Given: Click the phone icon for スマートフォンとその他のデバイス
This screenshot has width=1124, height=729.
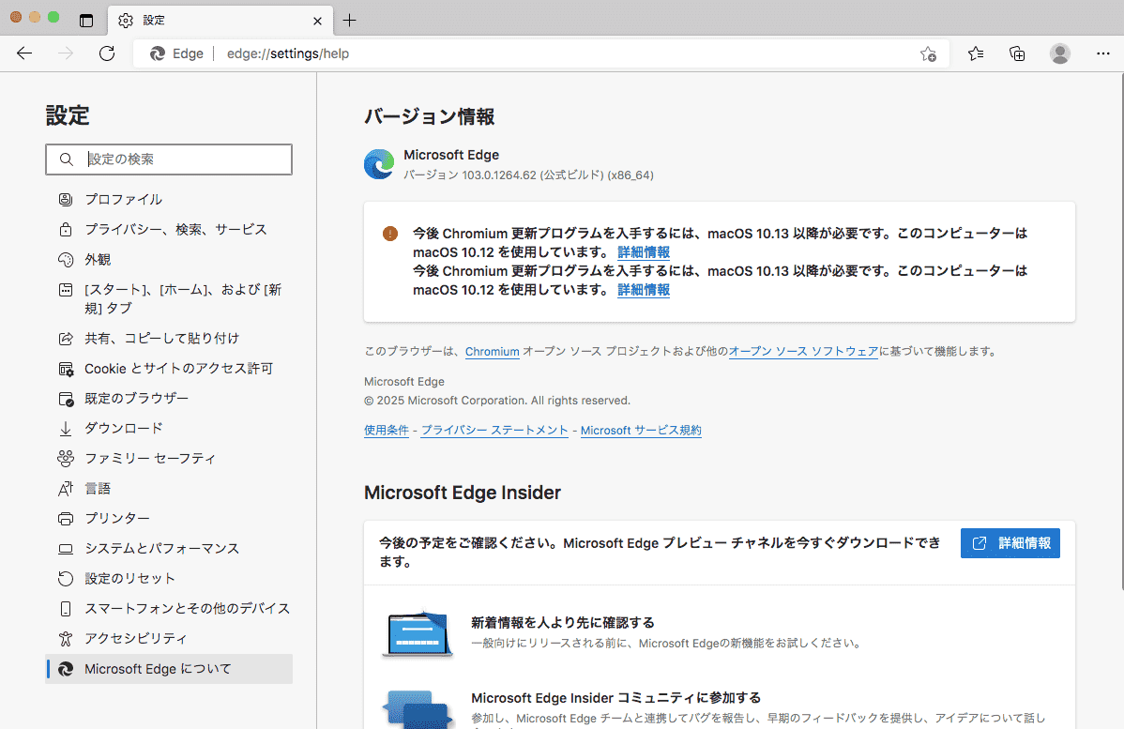Looking at the screenshot, I should point(66,609).
